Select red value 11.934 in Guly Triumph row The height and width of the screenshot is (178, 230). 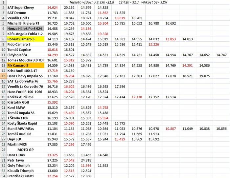click(86, 166)
